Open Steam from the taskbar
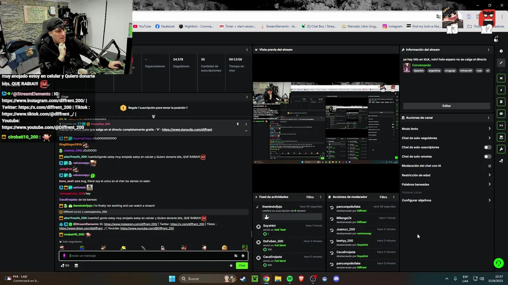Image resolution: width=508 pixels, height=285 pixels. point(243,279)
